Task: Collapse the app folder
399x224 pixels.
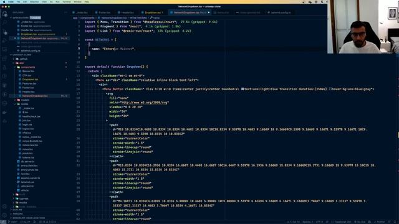Action: pos(22,63)
